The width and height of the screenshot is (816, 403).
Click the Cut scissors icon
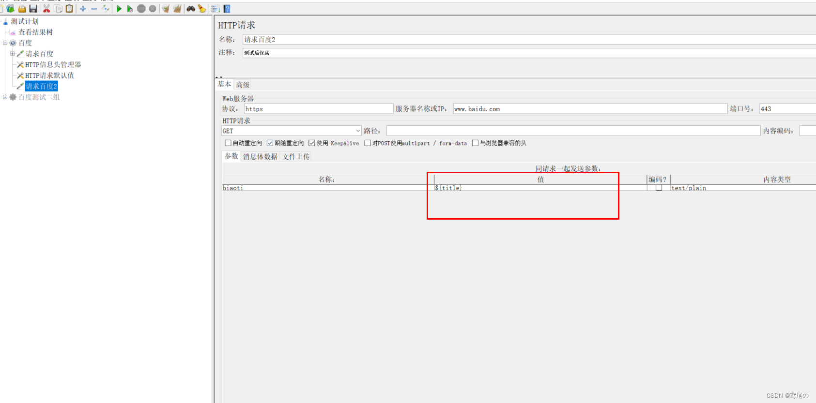pos(46,9)
